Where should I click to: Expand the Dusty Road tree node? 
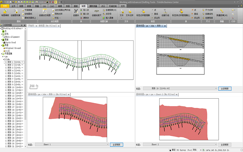tap(2, 42)
